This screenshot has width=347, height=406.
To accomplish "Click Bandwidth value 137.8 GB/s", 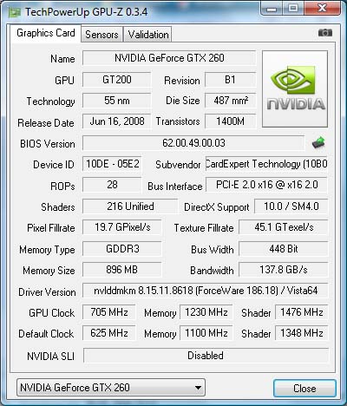I will click(x=284, y=270).
